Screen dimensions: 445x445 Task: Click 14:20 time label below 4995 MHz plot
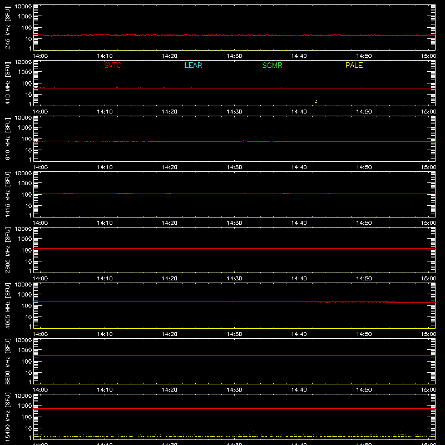170,334
